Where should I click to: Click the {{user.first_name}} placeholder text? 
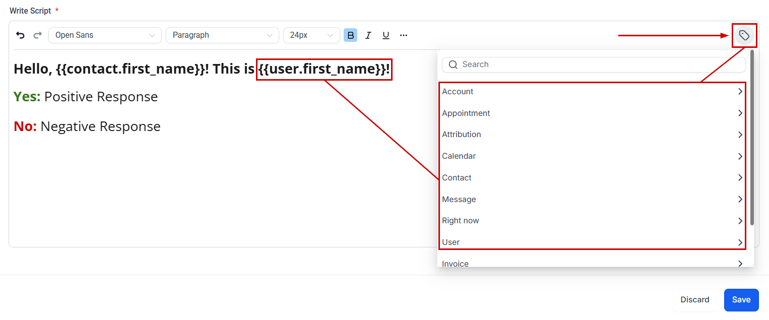pos(322,70)
